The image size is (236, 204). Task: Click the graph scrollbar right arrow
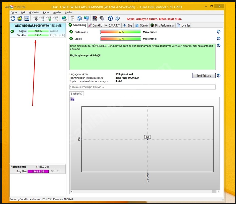coord(218,191)
